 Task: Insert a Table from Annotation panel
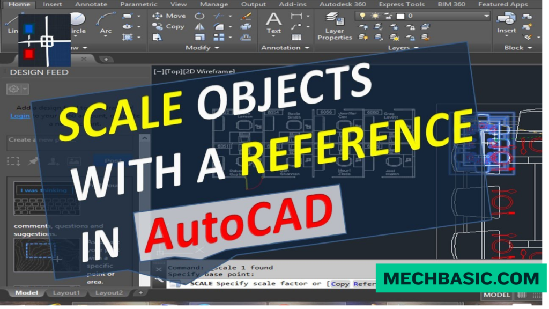click(x=296, y=37)
